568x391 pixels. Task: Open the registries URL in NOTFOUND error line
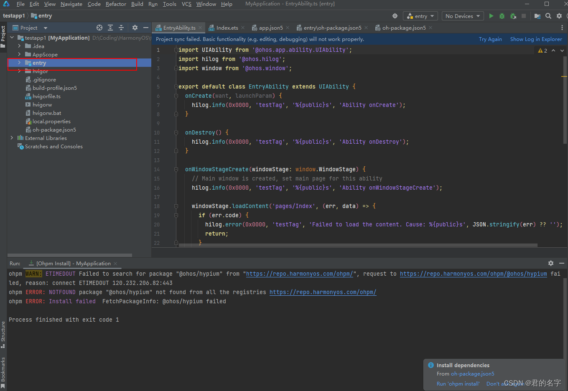323,292
